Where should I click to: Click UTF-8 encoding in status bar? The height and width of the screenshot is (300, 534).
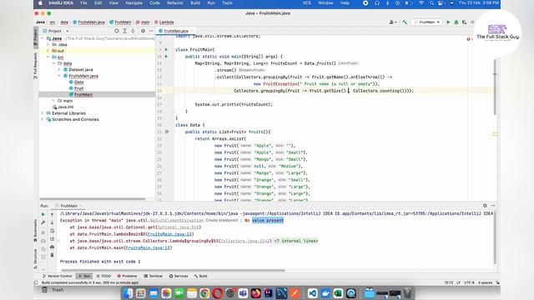469,282
